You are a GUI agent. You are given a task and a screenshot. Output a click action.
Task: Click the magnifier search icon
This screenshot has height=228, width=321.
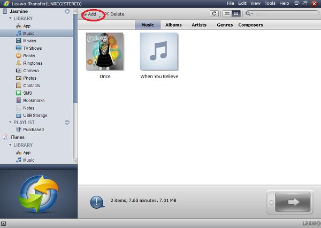(x=248, y=14)
